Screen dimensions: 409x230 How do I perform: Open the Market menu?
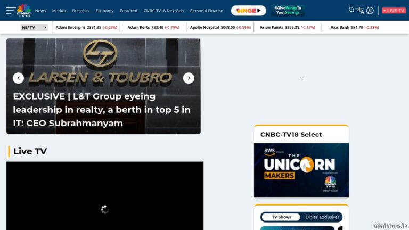click(59, 11)
